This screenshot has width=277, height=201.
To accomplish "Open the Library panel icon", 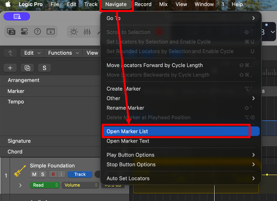I will [x=11, y=32].
